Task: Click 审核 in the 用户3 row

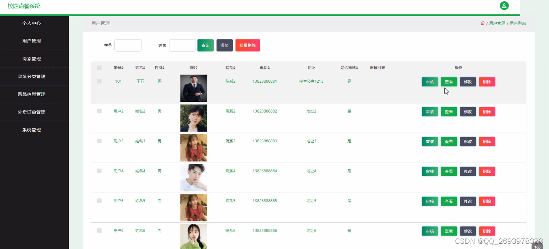Action: [430, 142]
